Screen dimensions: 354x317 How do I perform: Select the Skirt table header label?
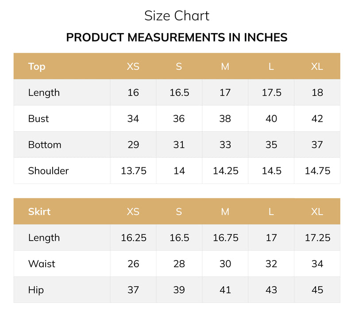click(x=39, y=211)
